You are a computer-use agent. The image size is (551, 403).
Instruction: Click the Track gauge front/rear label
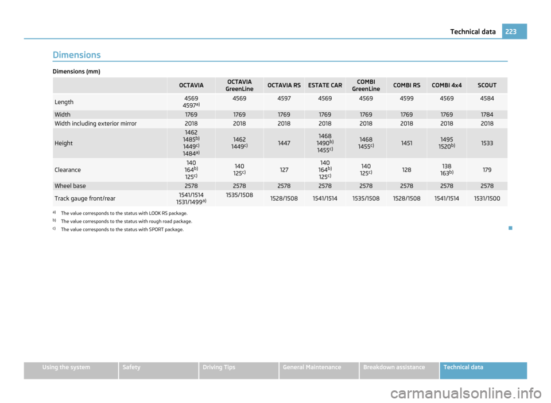click(85, 199)
